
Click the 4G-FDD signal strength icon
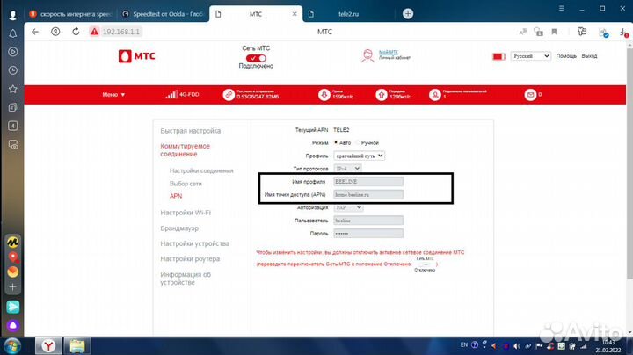171,95
